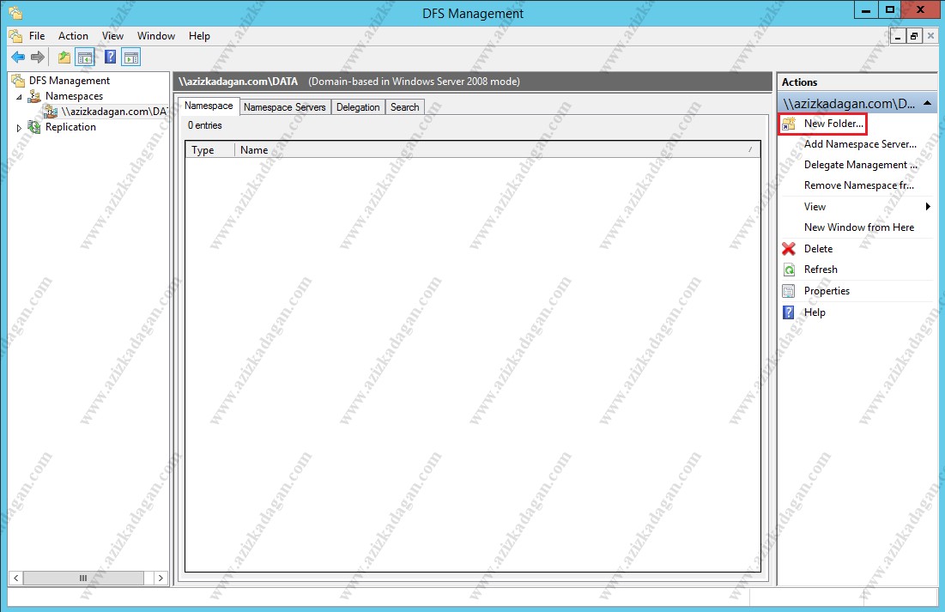Click Add Namespace Server... action
Viewport: 945px width, 612px height.
[x=860, y=144]
